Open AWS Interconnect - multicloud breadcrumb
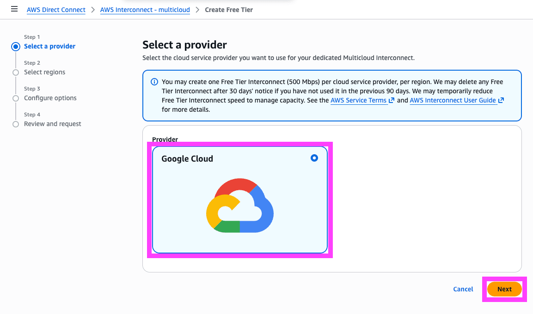The height and width of the screenshot is (314, 533). [145, 10]
